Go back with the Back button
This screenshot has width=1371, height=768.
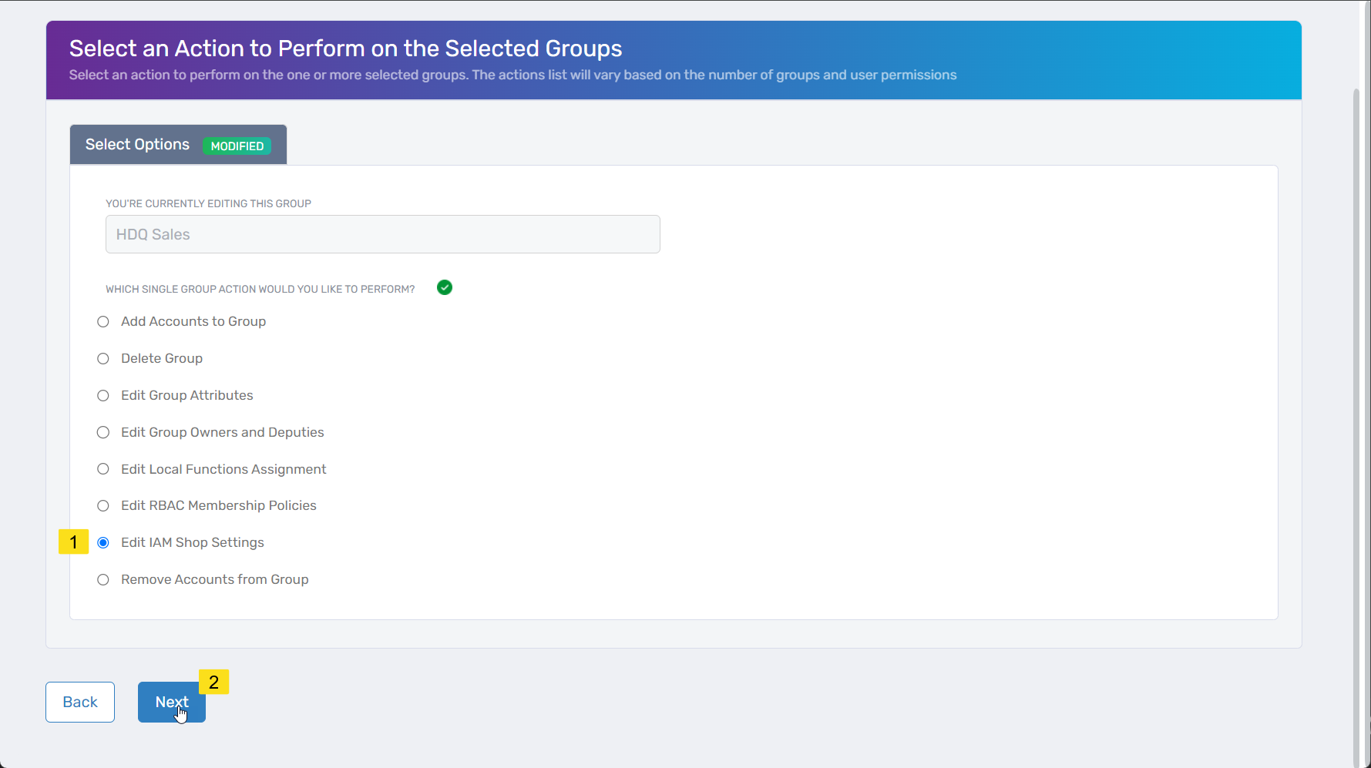pyautogui.click(x=80, y=702)
